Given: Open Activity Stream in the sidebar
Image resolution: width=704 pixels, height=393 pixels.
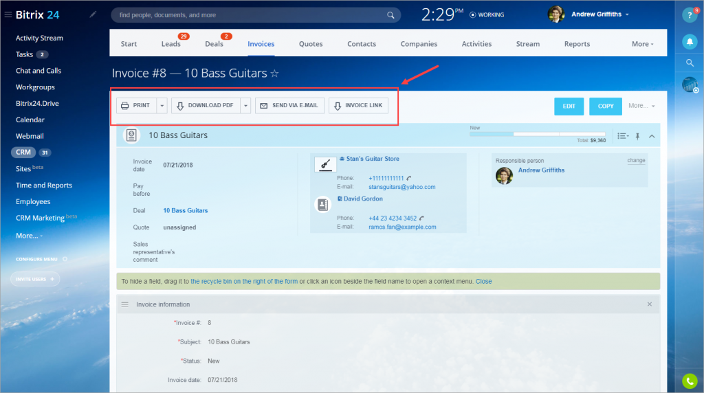Looking at the screenshot, I should point(39,38).
